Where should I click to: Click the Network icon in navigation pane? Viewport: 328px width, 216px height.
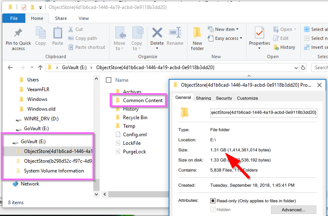[15, 184]
